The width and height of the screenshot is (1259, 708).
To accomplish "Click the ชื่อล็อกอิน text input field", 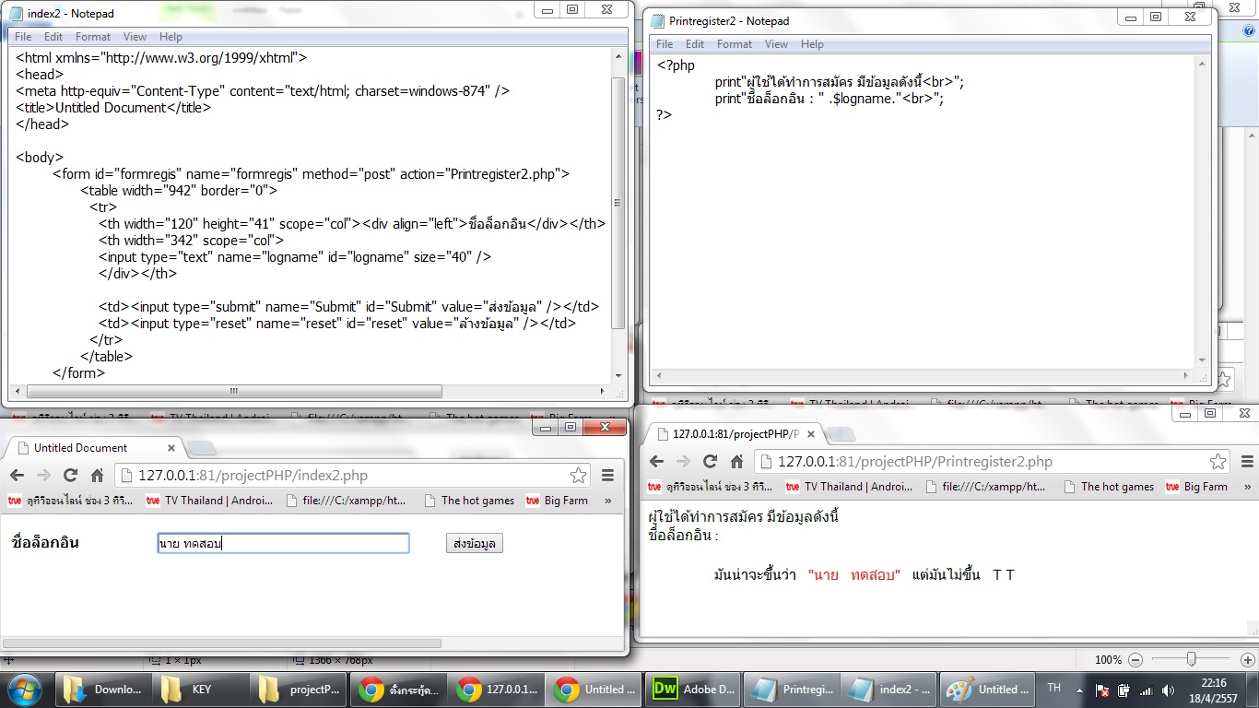I will [x=283, y=544].
